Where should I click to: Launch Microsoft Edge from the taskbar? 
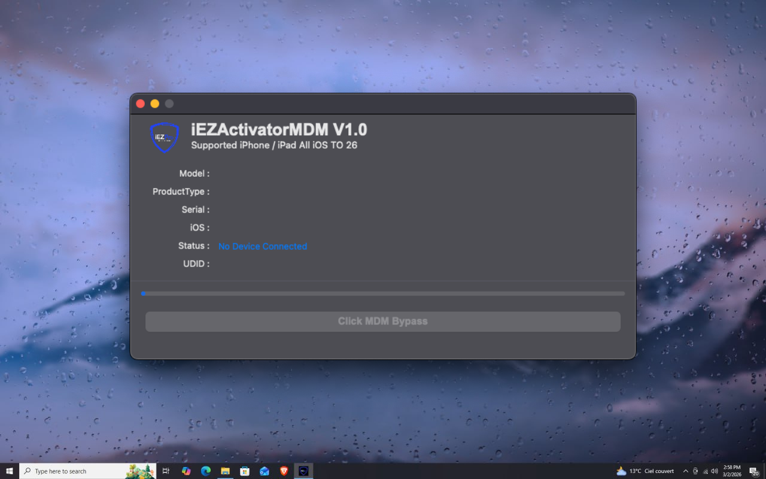205,471
